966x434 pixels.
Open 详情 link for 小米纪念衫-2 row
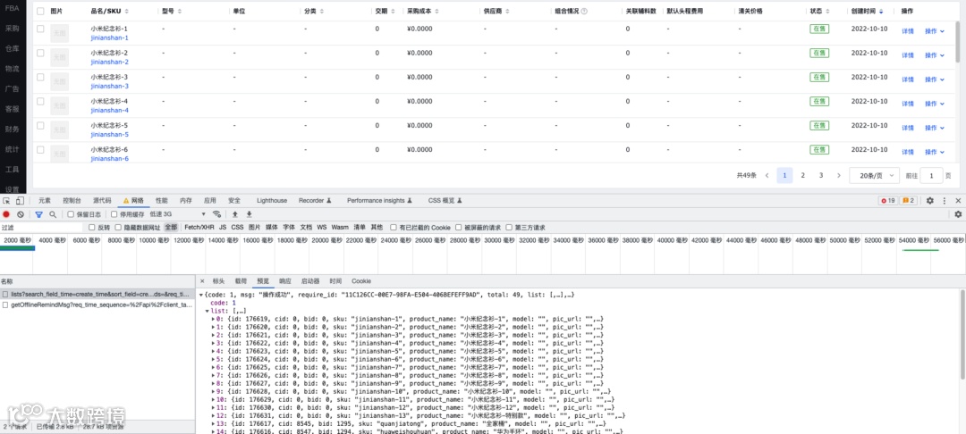click(x=908, y=55)
